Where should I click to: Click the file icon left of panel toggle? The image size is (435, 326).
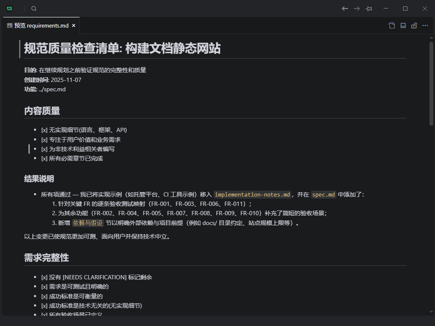[392, 25]
